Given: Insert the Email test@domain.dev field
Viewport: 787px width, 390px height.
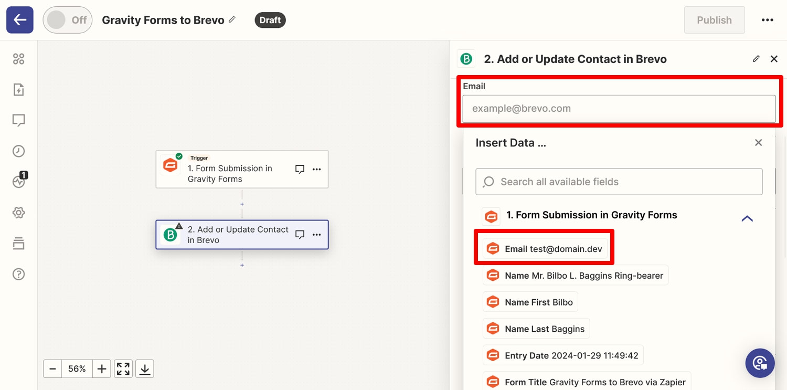Looking at the screenshot, I should pos(545,249).
